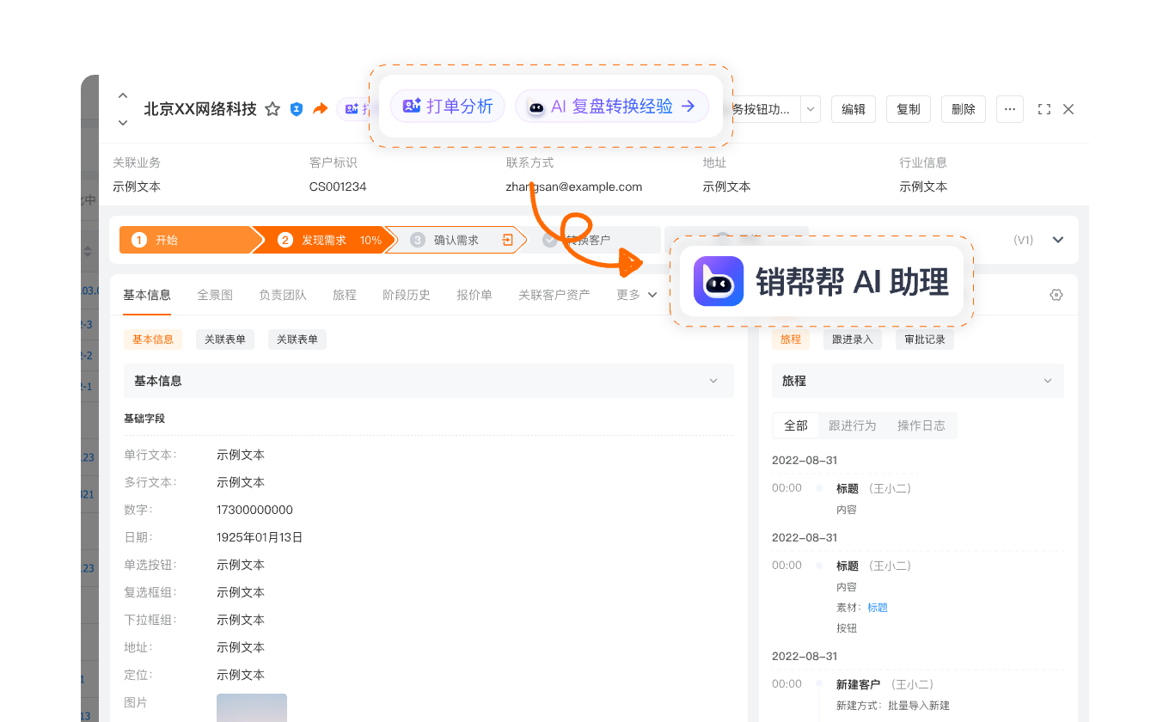Click the 新建客户 timeline entry
Image resolution: width=1169 pixels, height=722 pixels.
click(858, 684)
